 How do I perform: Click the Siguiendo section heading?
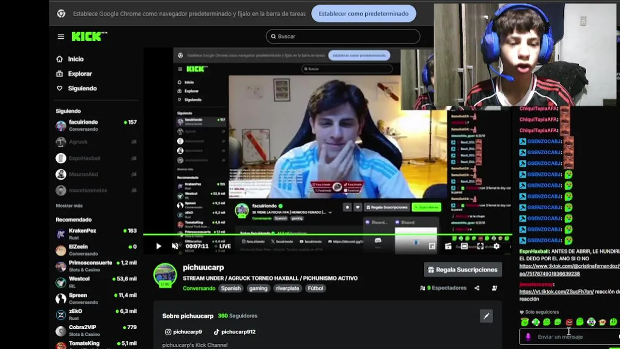[x=68, y=111]
